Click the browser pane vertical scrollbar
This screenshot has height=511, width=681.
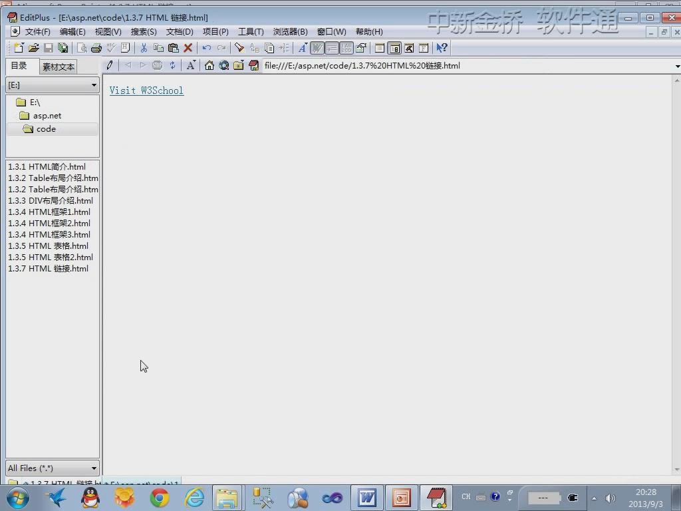point(676,275)
